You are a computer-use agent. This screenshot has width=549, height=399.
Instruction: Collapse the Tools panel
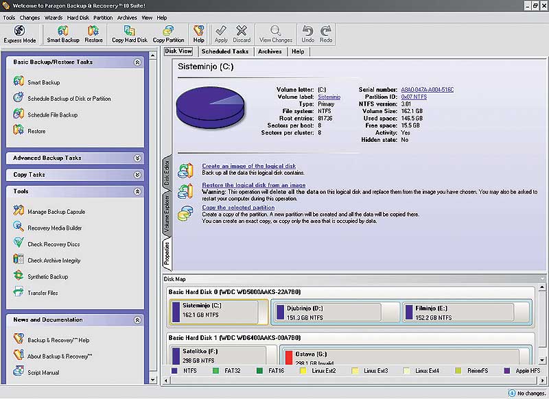pyautogui.click(x=138, y=191)
